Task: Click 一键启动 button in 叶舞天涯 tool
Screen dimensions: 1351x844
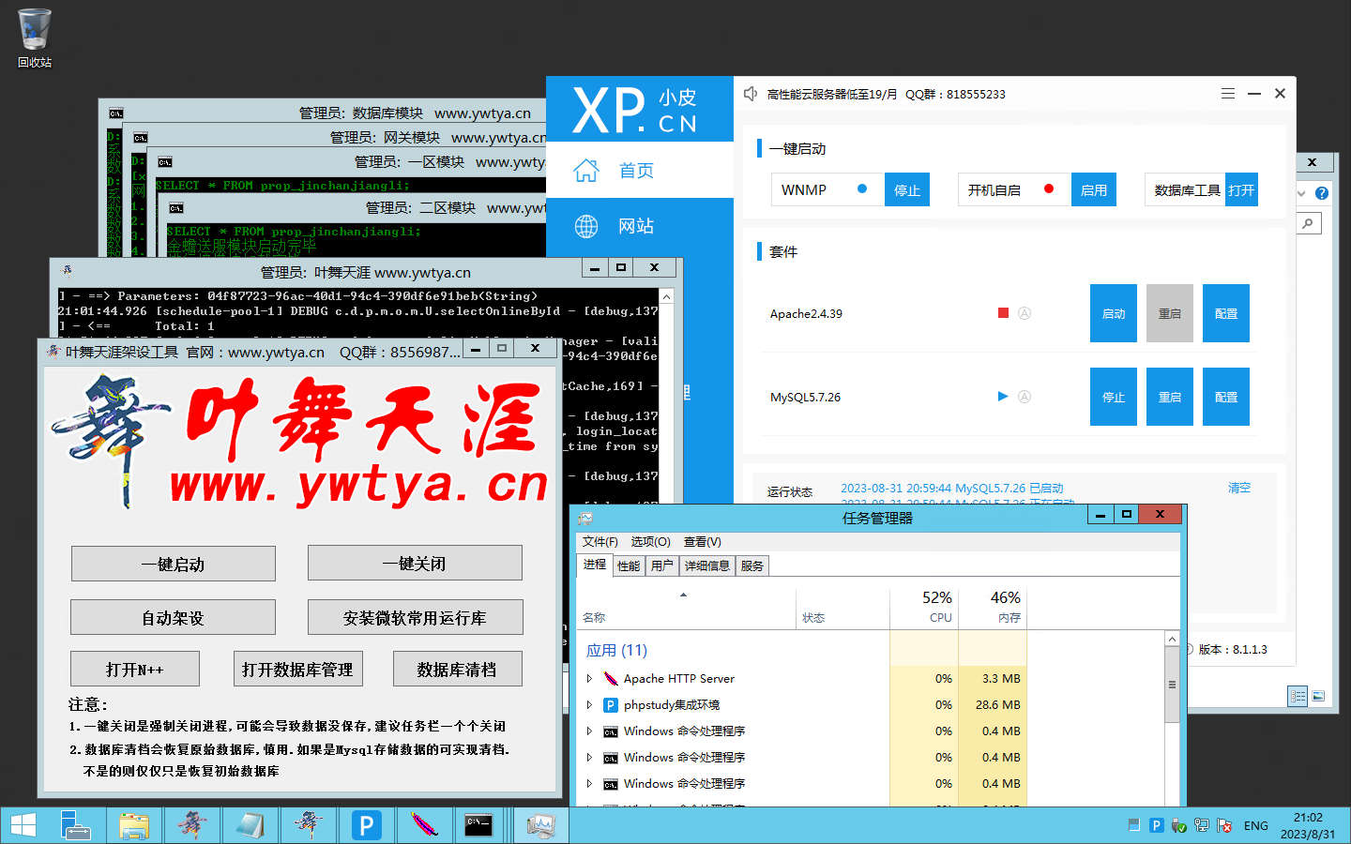Action: coord(174,564)
